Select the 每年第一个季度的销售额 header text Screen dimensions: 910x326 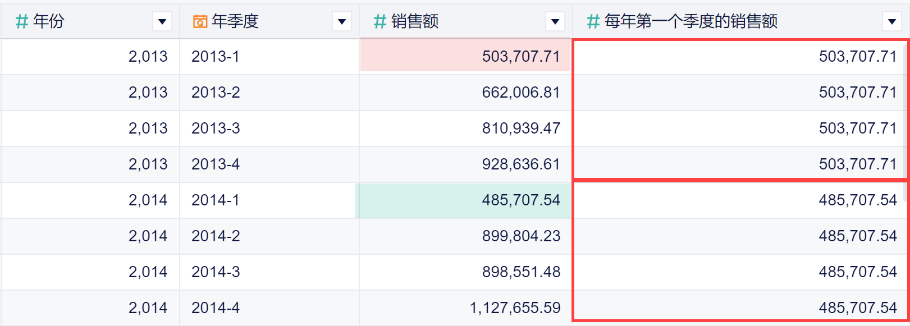pyautogui.click(x=691, y=22)
